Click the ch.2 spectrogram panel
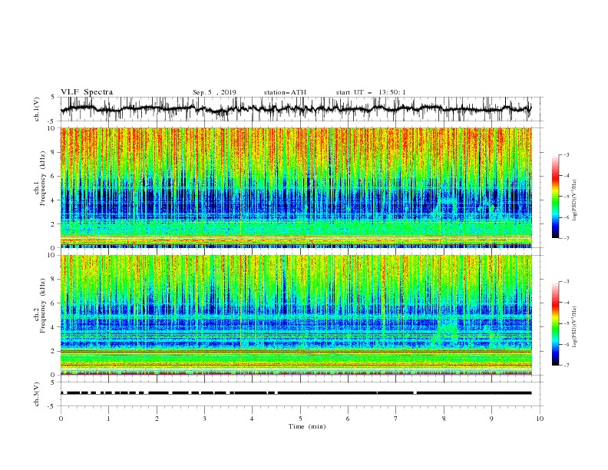 (296, 315)
